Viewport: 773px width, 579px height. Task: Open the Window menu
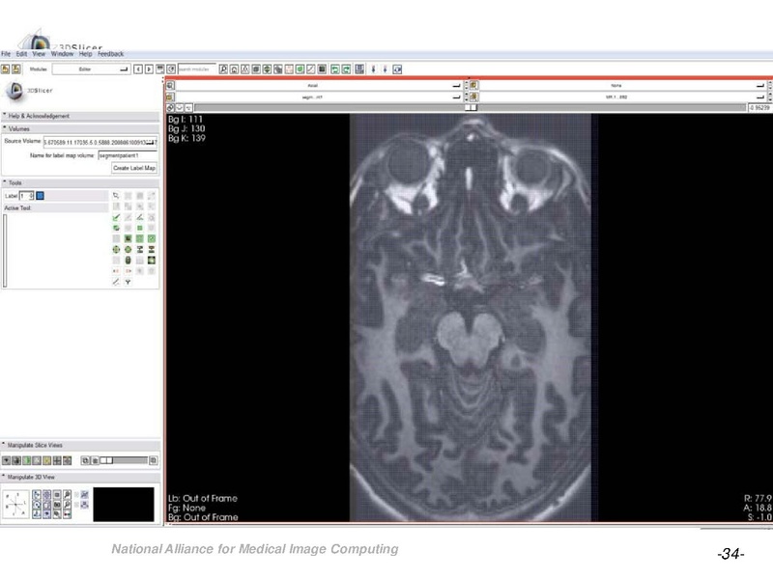click(62, 54)
